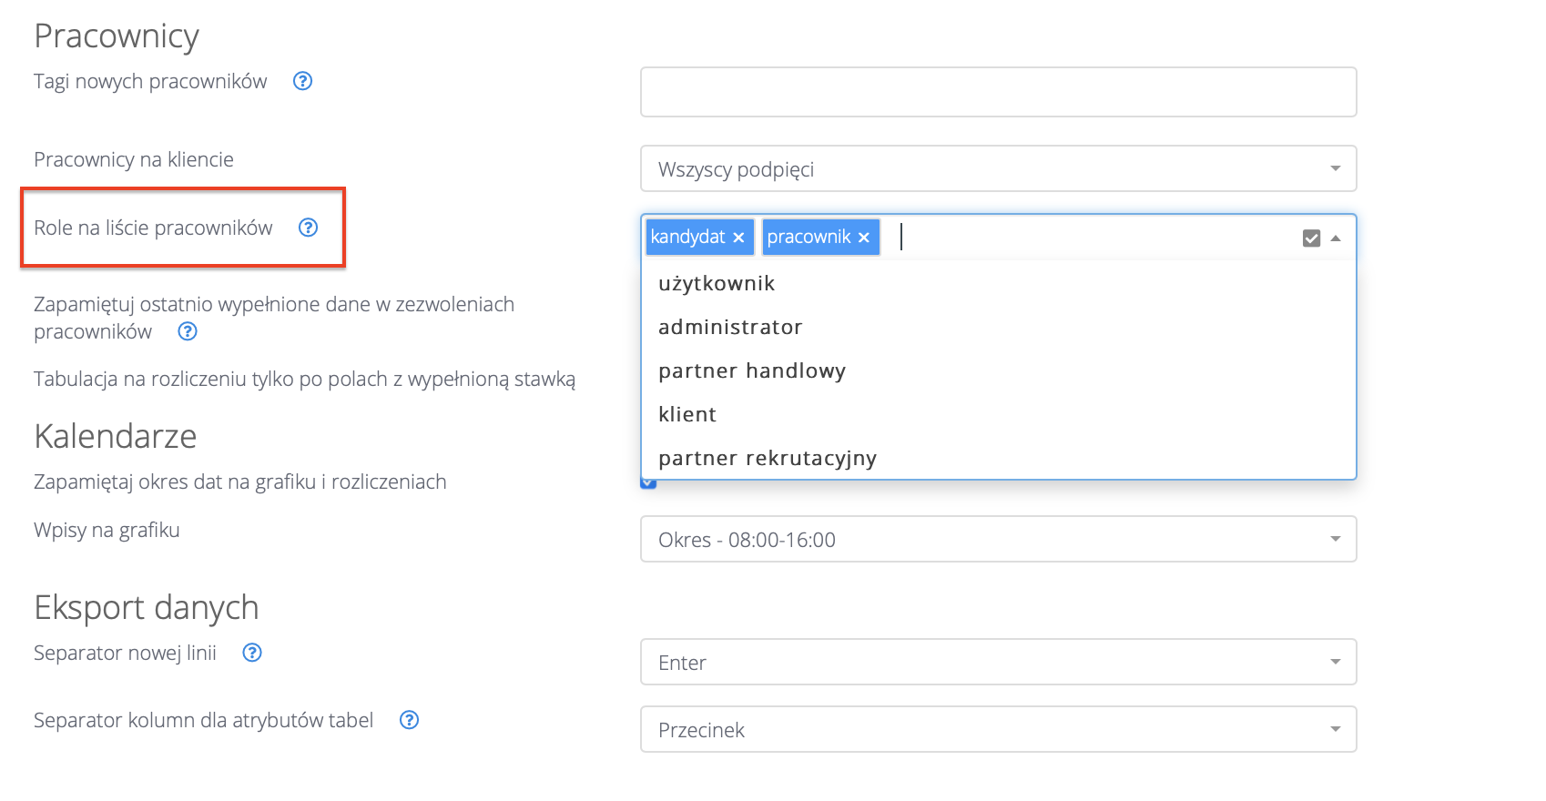This screenshot has width=1546, height=801.
Task: Select użytkownik from the roles list
Action: pos(717,284)
